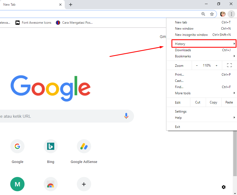Increase zoom with the plus button
Screen dimensions: 237x195
click(217, 65)
